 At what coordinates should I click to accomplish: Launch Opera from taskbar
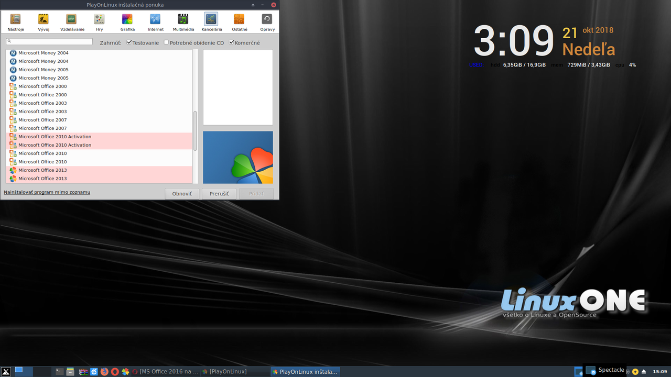[115, 372]
